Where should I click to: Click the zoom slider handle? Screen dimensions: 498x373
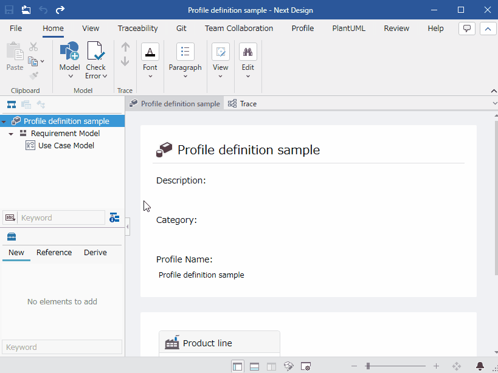[368, 366]
